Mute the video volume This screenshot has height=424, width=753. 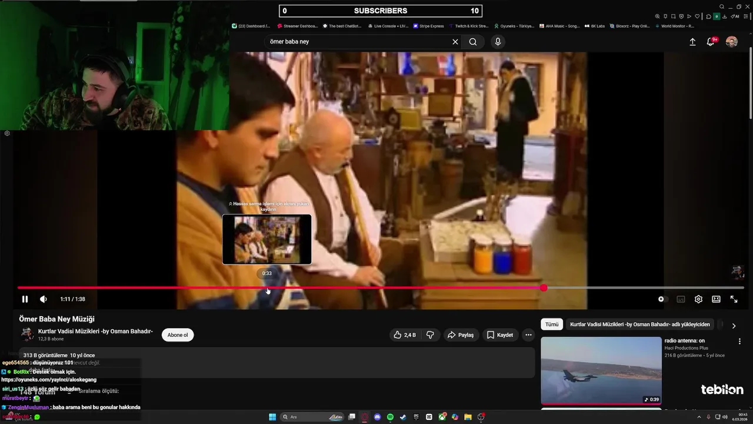pyautogui.click(x=43, y=299)
